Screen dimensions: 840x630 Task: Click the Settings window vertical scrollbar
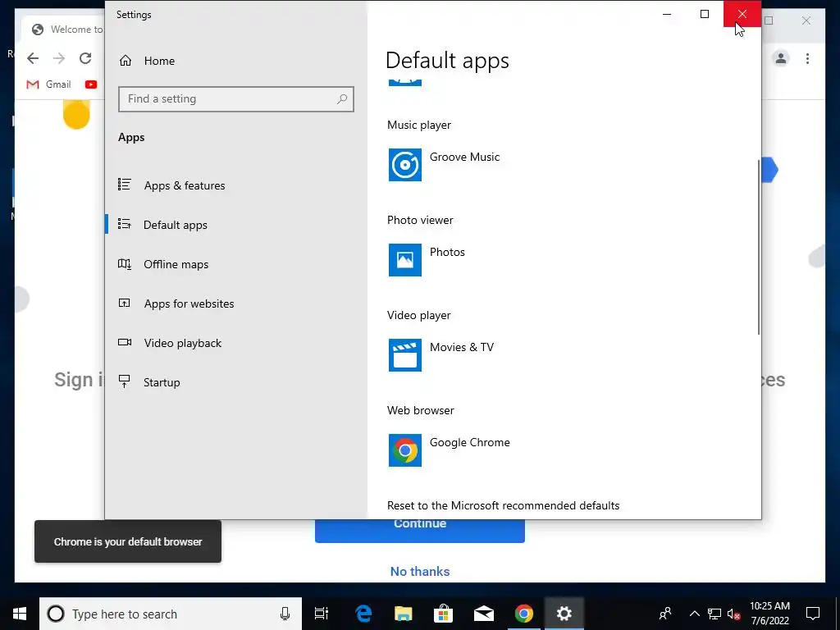pyautogui.click(x=759, y=247)
